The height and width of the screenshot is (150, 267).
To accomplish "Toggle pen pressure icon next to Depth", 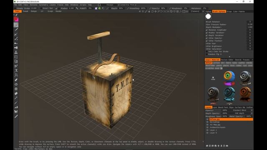I will pyautogui.click(x=108, y=8).
